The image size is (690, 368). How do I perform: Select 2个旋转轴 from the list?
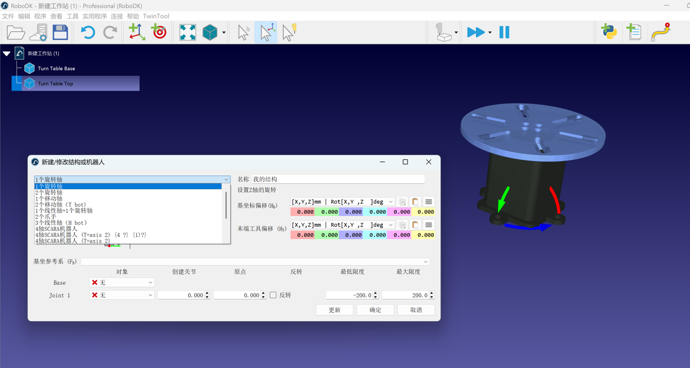click(x=49, y=193)
